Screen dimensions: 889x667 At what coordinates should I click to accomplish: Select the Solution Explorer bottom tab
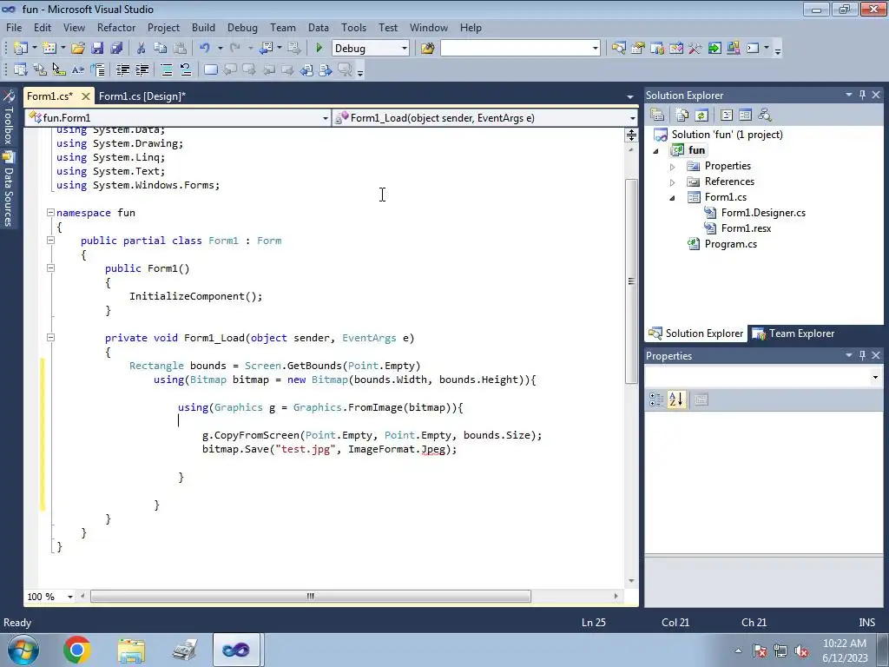click(696, 333)
